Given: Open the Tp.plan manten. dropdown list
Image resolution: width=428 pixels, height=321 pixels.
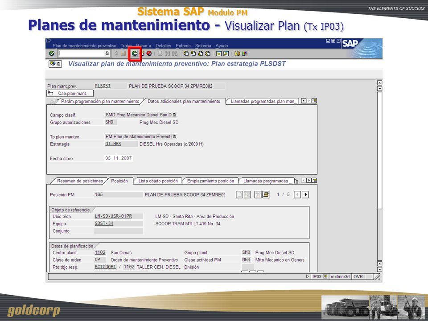Looking at the screenshot, I should (x=175, y=136).
